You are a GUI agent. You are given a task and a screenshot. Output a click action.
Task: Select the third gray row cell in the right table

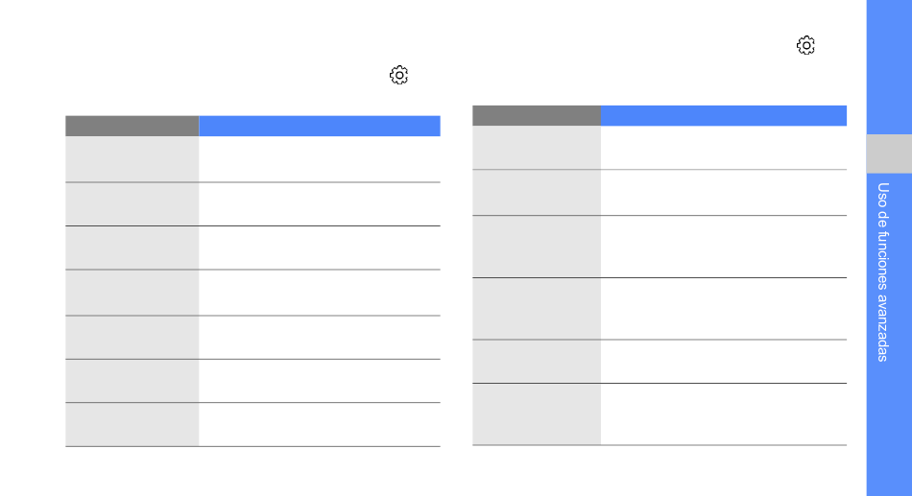[x=537, y=247]
